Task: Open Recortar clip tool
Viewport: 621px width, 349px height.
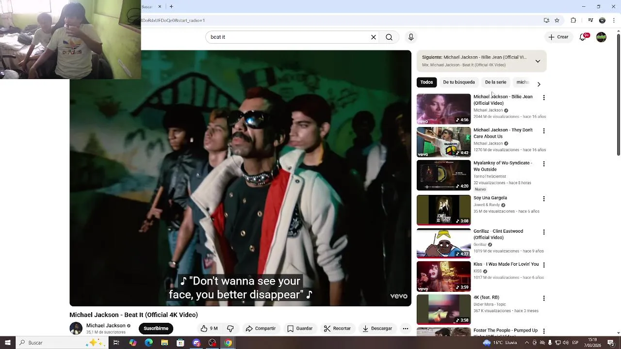Action: pyautogui.click(x=337, y=328)
